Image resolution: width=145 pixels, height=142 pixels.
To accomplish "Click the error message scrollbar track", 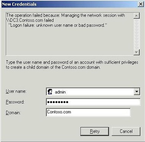I will (x=137, y=34).
